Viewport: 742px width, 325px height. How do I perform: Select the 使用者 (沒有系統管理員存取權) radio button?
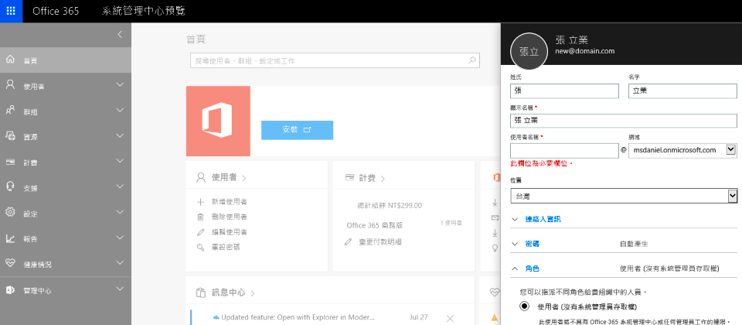[524, 306]
